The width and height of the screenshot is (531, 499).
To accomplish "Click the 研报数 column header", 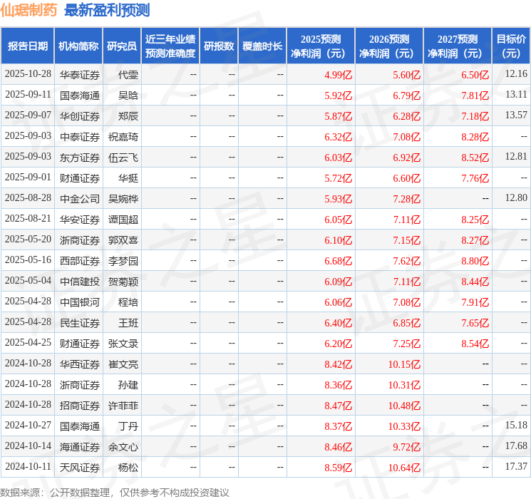I will coord(219,46).
